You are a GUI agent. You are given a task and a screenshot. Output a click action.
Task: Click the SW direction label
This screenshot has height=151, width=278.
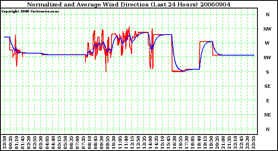268,58
